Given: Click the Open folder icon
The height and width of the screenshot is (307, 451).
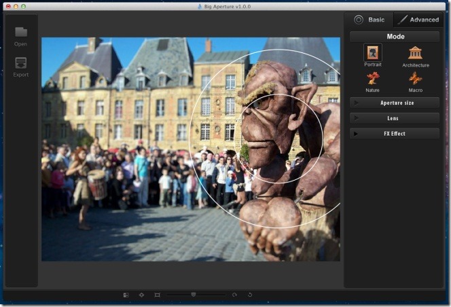Looking at the screenshot, I should tap(21, 33).
